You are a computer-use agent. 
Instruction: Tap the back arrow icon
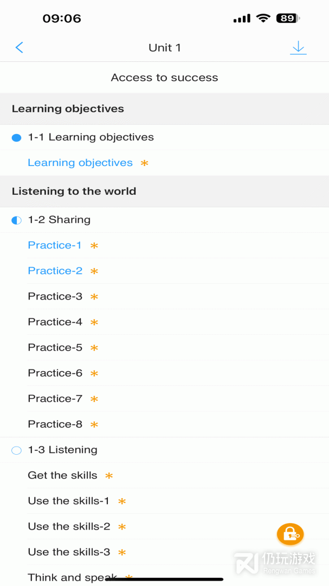tap(20, 48)
